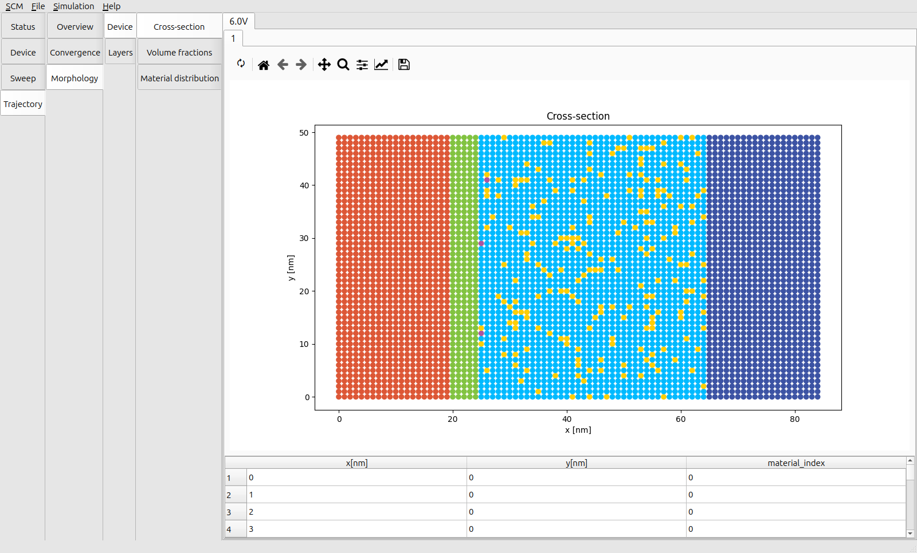Open the Sweep tab
This screenshot has height=553, width=917.
23,78
